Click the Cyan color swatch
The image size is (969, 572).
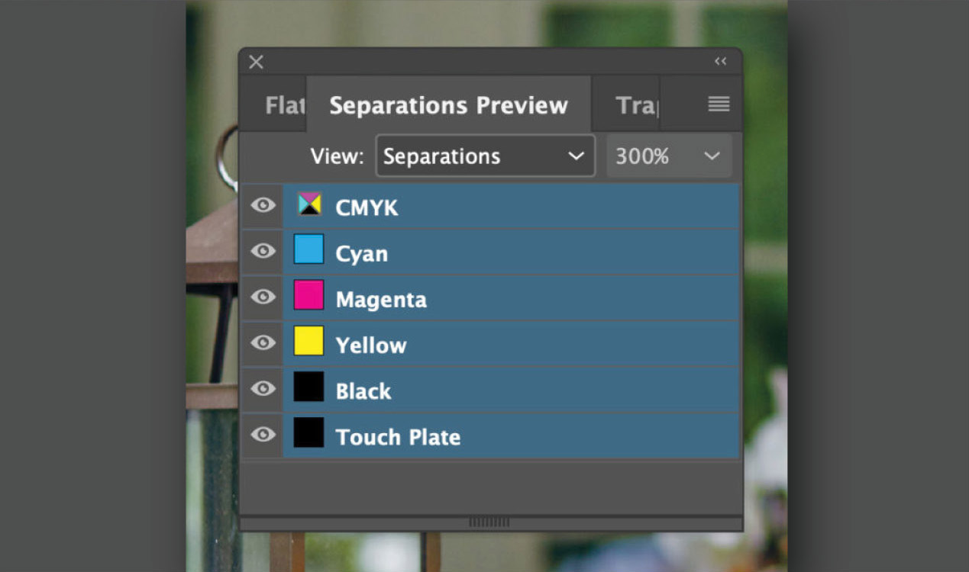(x=308, y=249)
